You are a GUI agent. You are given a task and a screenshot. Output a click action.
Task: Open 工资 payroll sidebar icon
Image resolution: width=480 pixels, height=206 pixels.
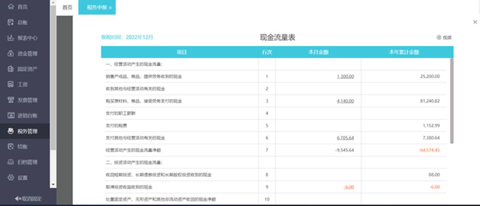(x=11, y=84)
